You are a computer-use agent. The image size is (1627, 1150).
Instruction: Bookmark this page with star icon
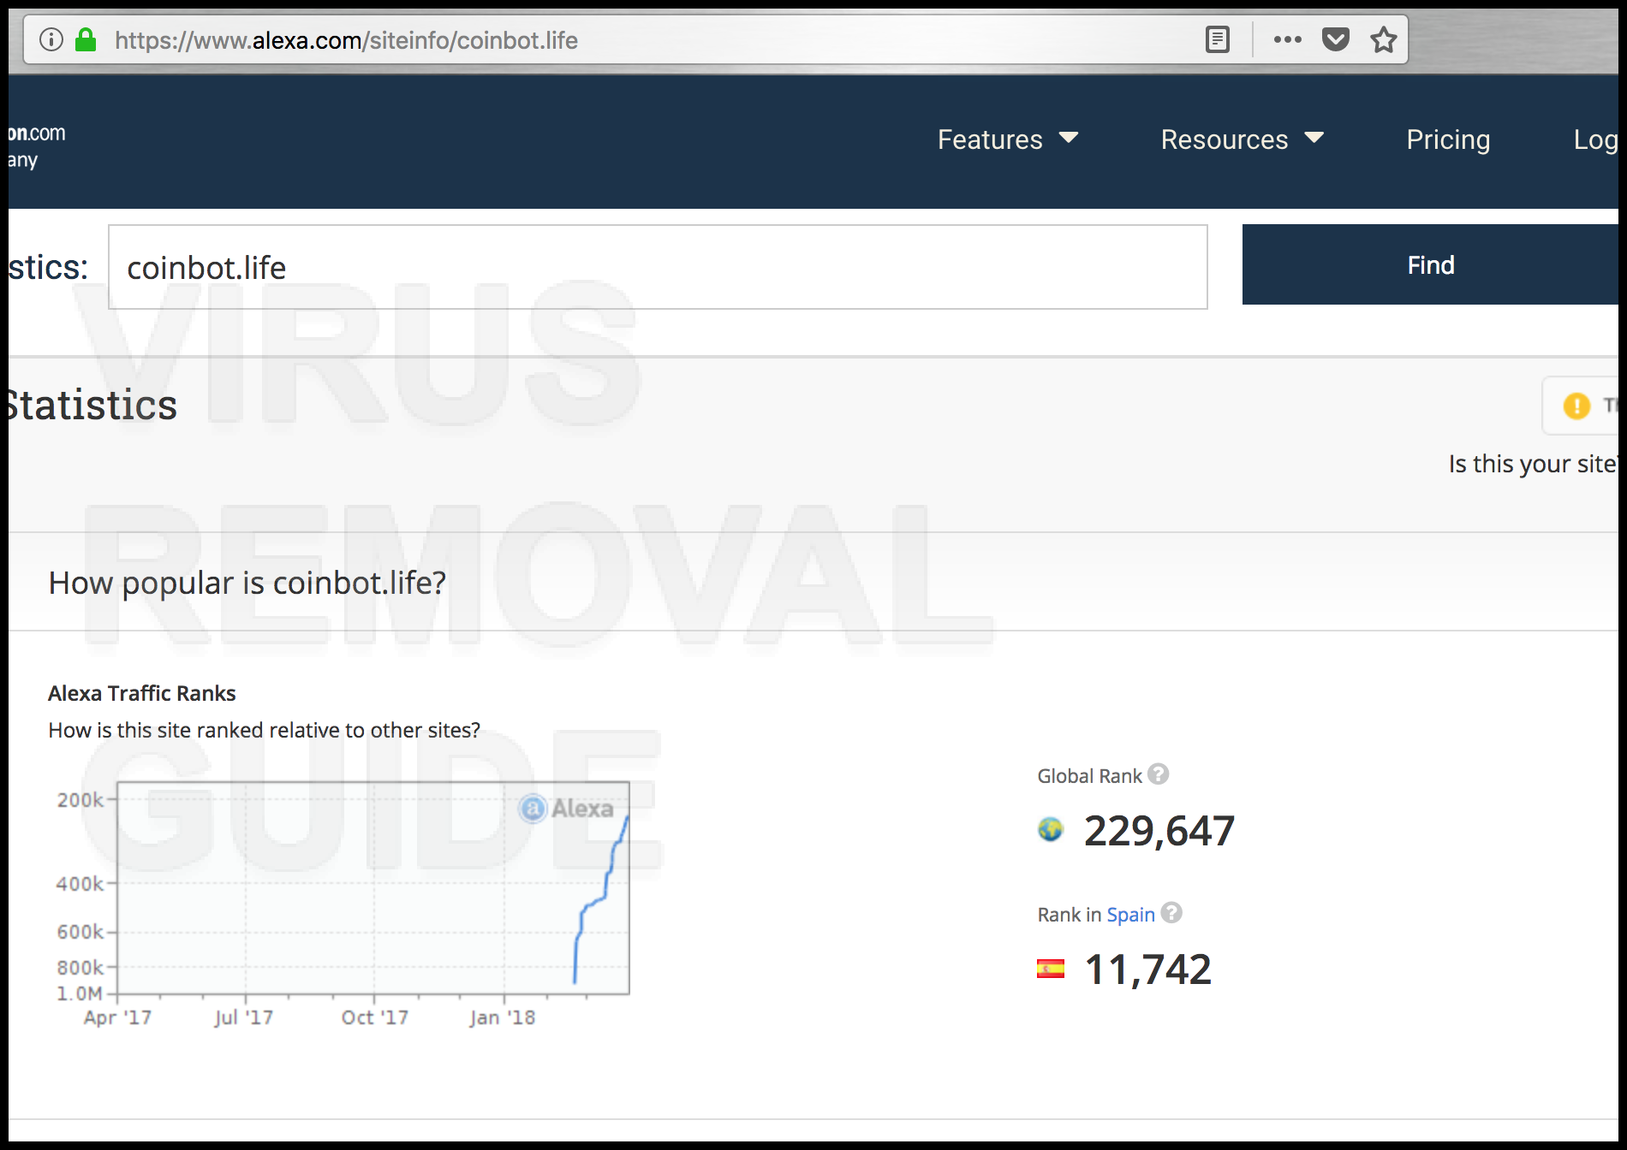pyautogui.click(x=1384, y=39)
